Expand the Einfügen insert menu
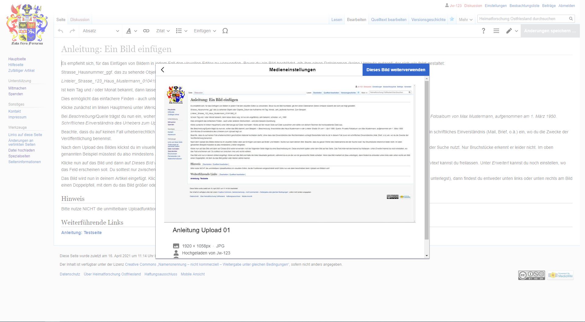Screen dimensions: 585x322 [x=205, y=31]
